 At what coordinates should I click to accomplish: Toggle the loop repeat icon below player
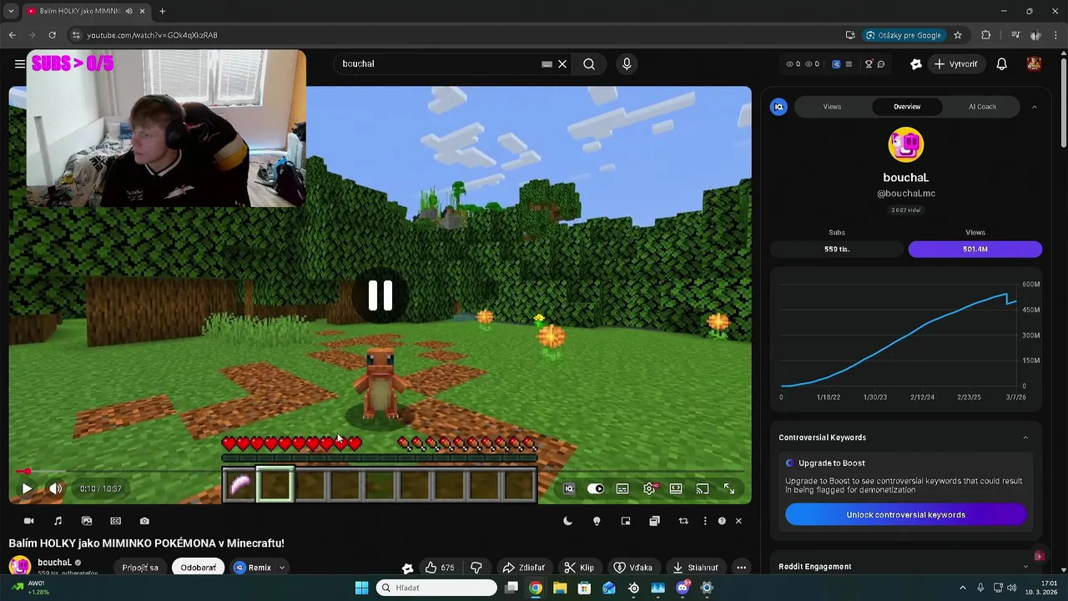(683, 521)
